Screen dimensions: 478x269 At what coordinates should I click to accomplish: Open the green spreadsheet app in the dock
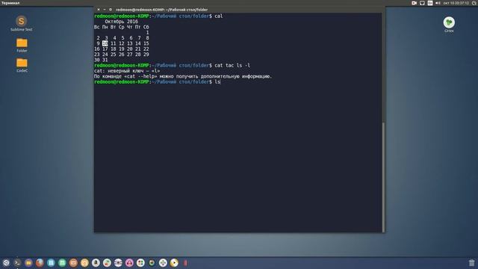[x=62, y=262]
